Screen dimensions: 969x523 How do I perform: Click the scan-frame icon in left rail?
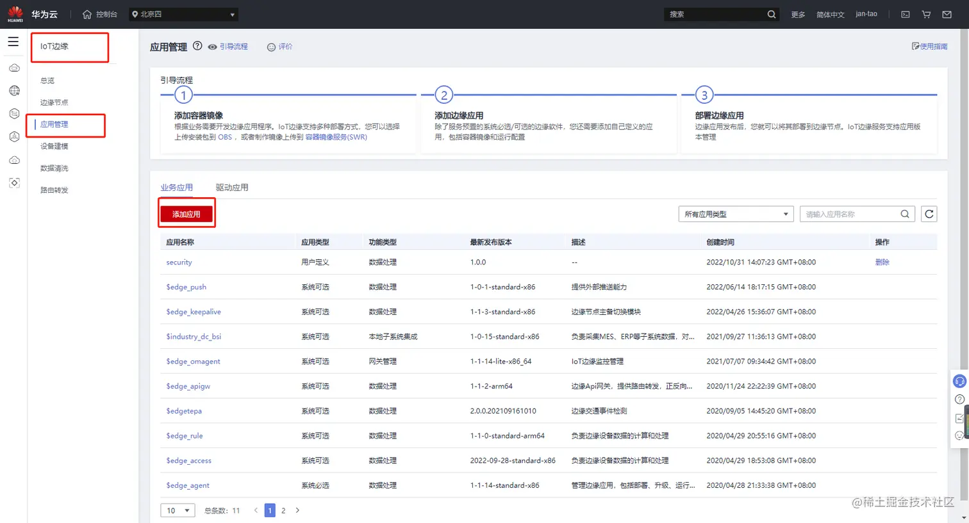14,183
